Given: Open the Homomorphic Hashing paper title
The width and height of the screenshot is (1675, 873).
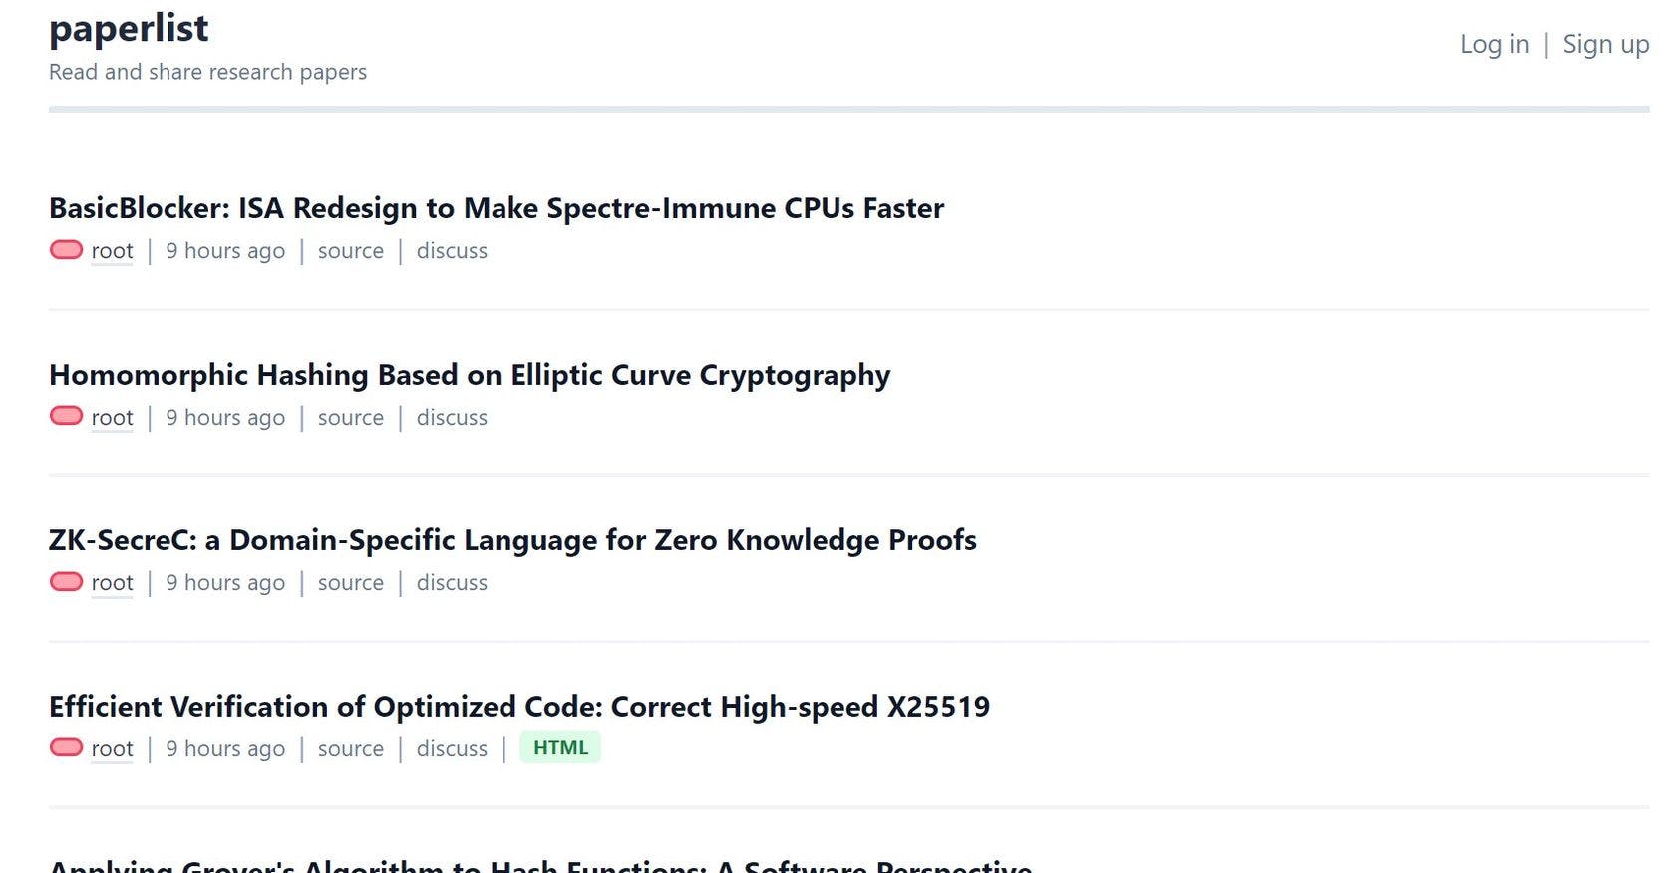Looking at the screenshot, I should click(x=469, y=375).
